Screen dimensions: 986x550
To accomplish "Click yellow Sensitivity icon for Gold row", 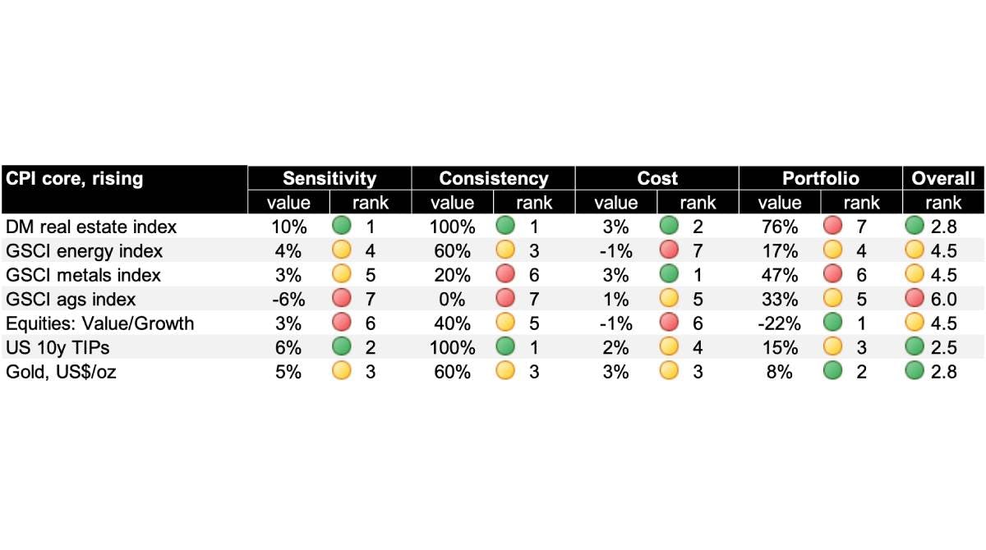I will pyautogui.click(x=342, y=372).
